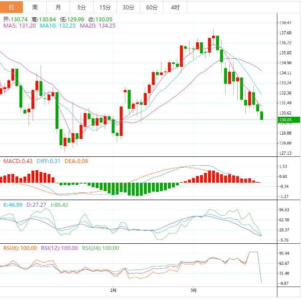The width and height of the screenshot is (301, 299).
Task: Open the 30分 timeframe tab
Action: [x=128, y=7]
